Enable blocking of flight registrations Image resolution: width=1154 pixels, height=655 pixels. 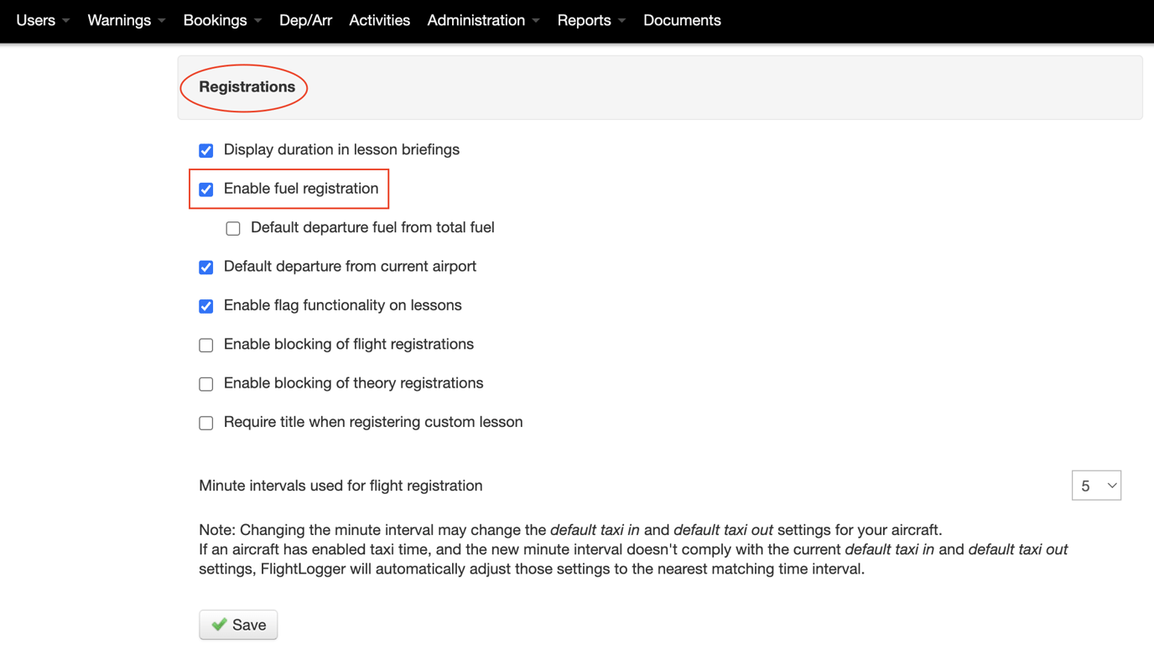[206, 346]
